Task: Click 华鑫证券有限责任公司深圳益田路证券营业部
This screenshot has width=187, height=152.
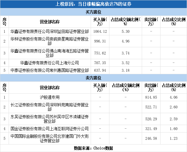Action: (x=50, y=31)
